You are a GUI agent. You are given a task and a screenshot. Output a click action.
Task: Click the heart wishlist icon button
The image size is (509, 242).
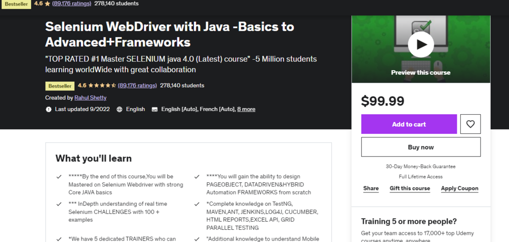coord(471,124)
